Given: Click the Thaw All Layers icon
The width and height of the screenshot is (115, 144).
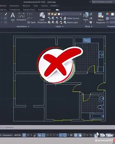Looking at the screenshot, I should [57, 22].
